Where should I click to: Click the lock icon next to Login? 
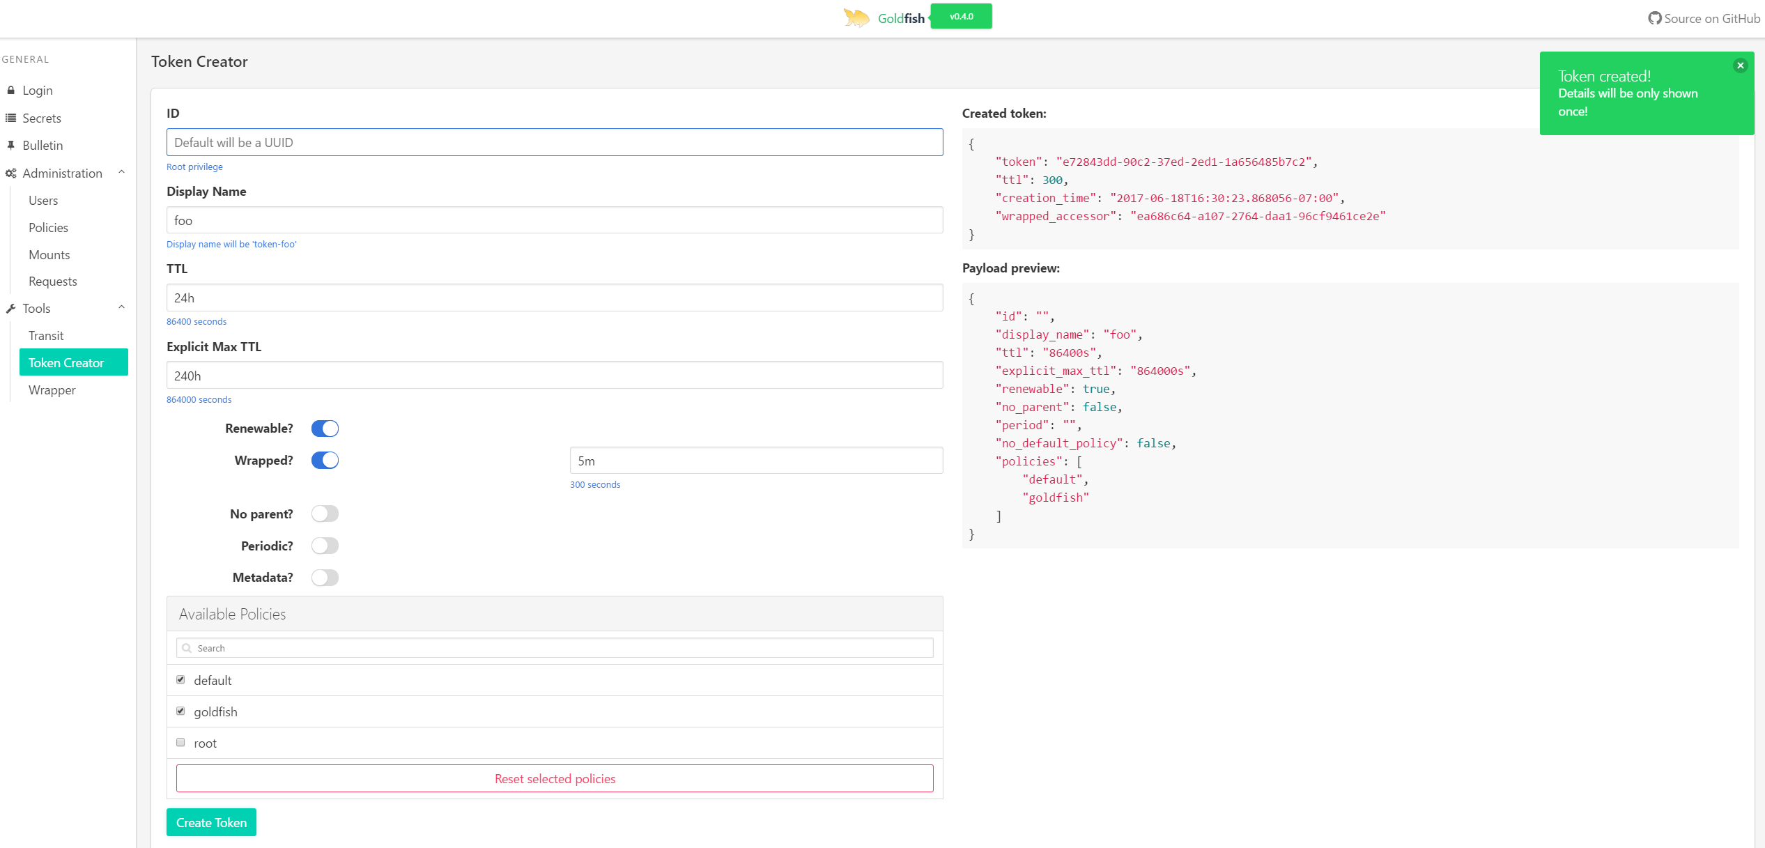(x=10, y=91)
